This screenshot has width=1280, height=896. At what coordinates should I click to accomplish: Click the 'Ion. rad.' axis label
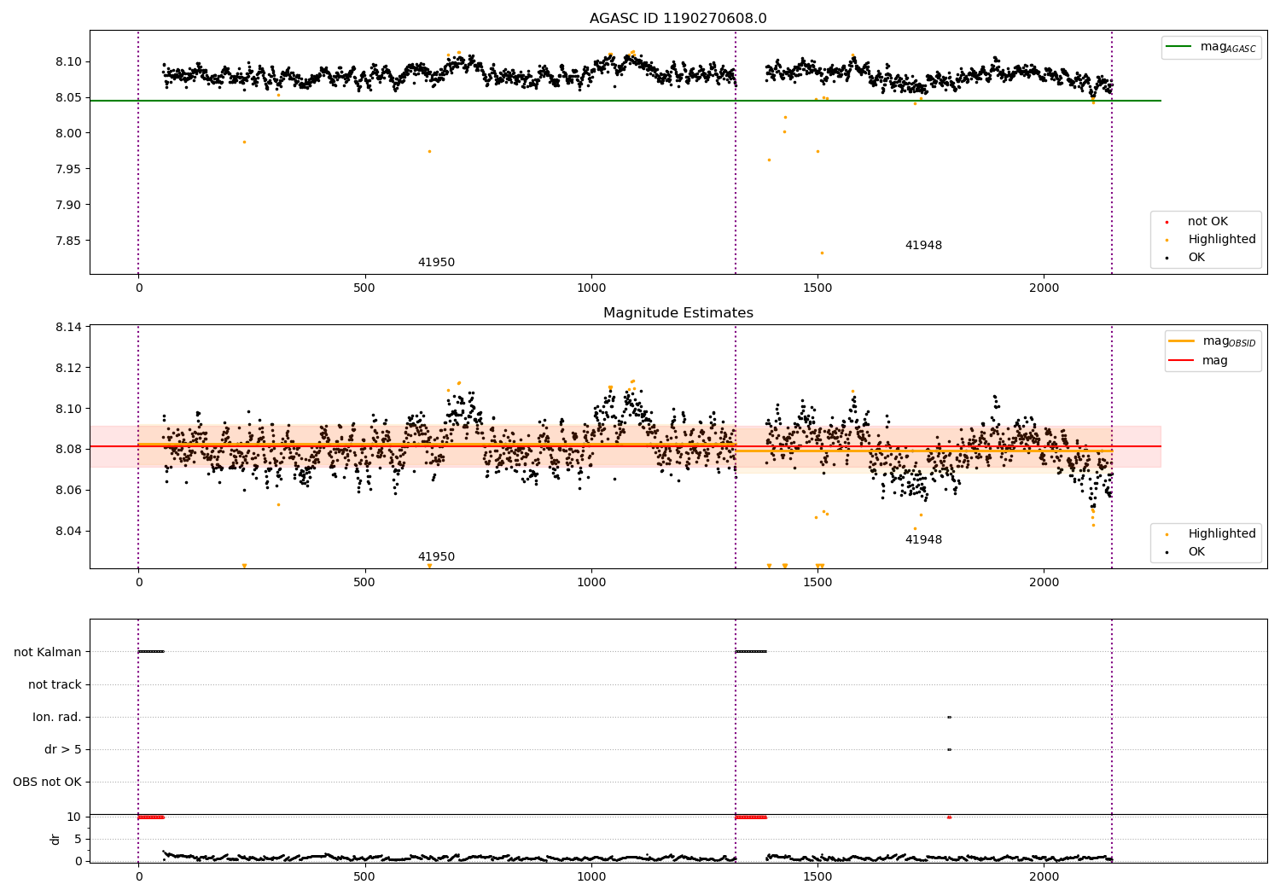57,717
